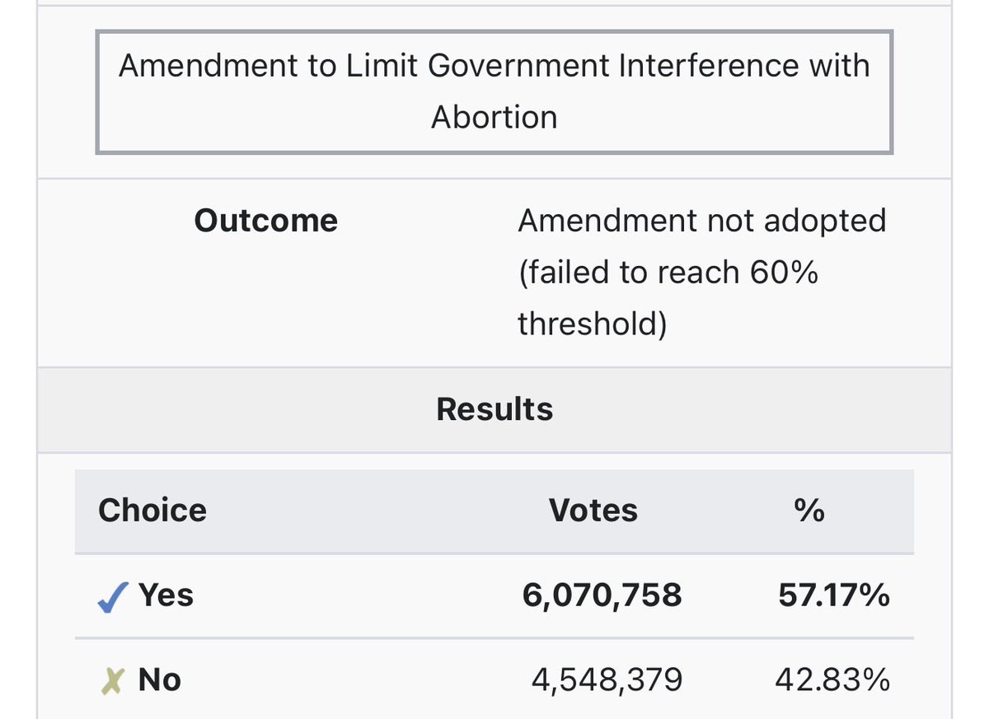Select the word Abortion in the title box
The height and width of the screenshot is (719, 989).
click(494, 117)
